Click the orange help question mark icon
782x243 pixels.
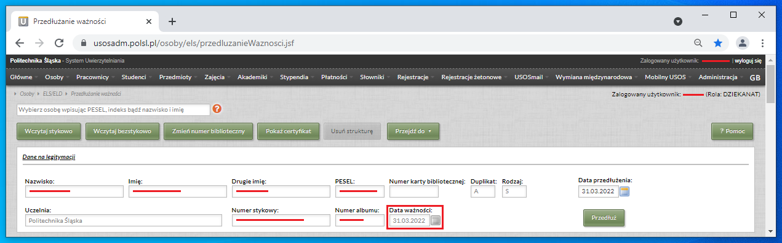pos(217,109)
